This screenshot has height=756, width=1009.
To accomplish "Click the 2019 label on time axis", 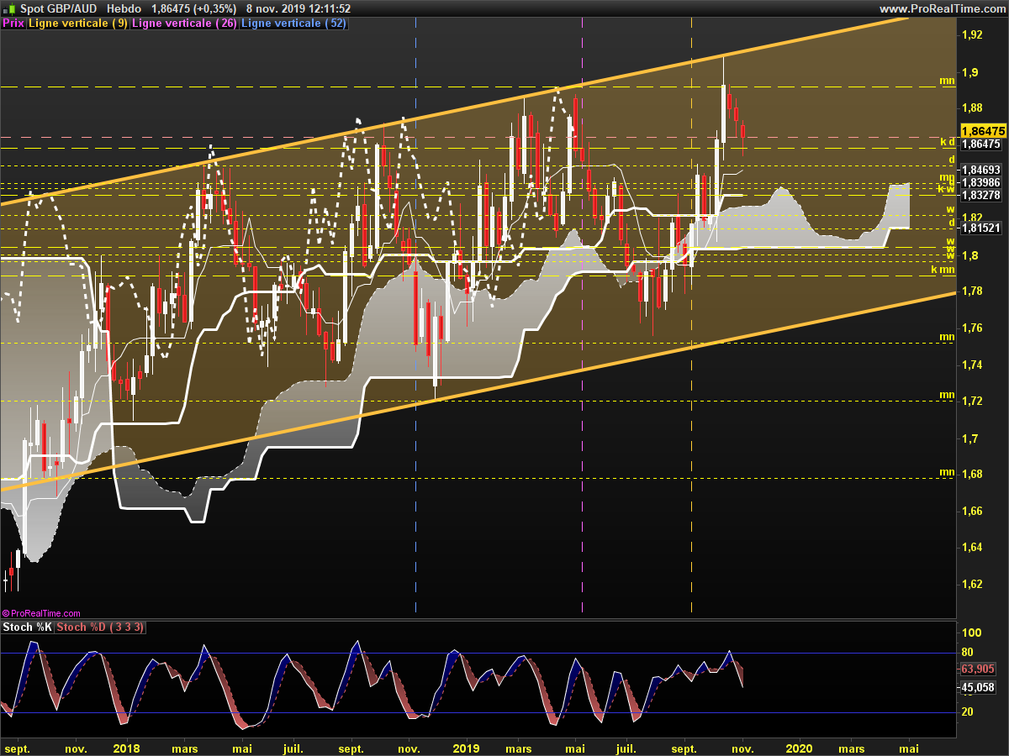I will click(x=465, y=748).
